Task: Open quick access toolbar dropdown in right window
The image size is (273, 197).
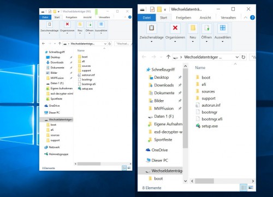Action: click(x=165, y=10)
